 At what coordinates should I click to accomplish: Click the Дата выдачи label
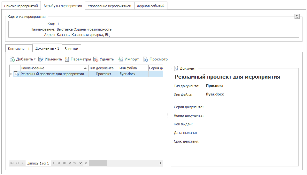(x=185, y=133)
